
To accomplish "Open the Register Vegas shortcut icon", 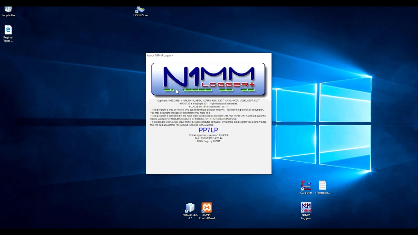I will (8, 34).
